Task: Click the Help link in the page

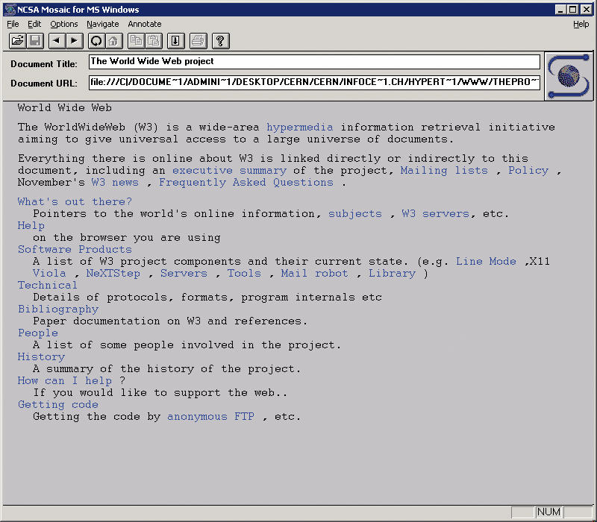Action: click(x=31, y=226)
